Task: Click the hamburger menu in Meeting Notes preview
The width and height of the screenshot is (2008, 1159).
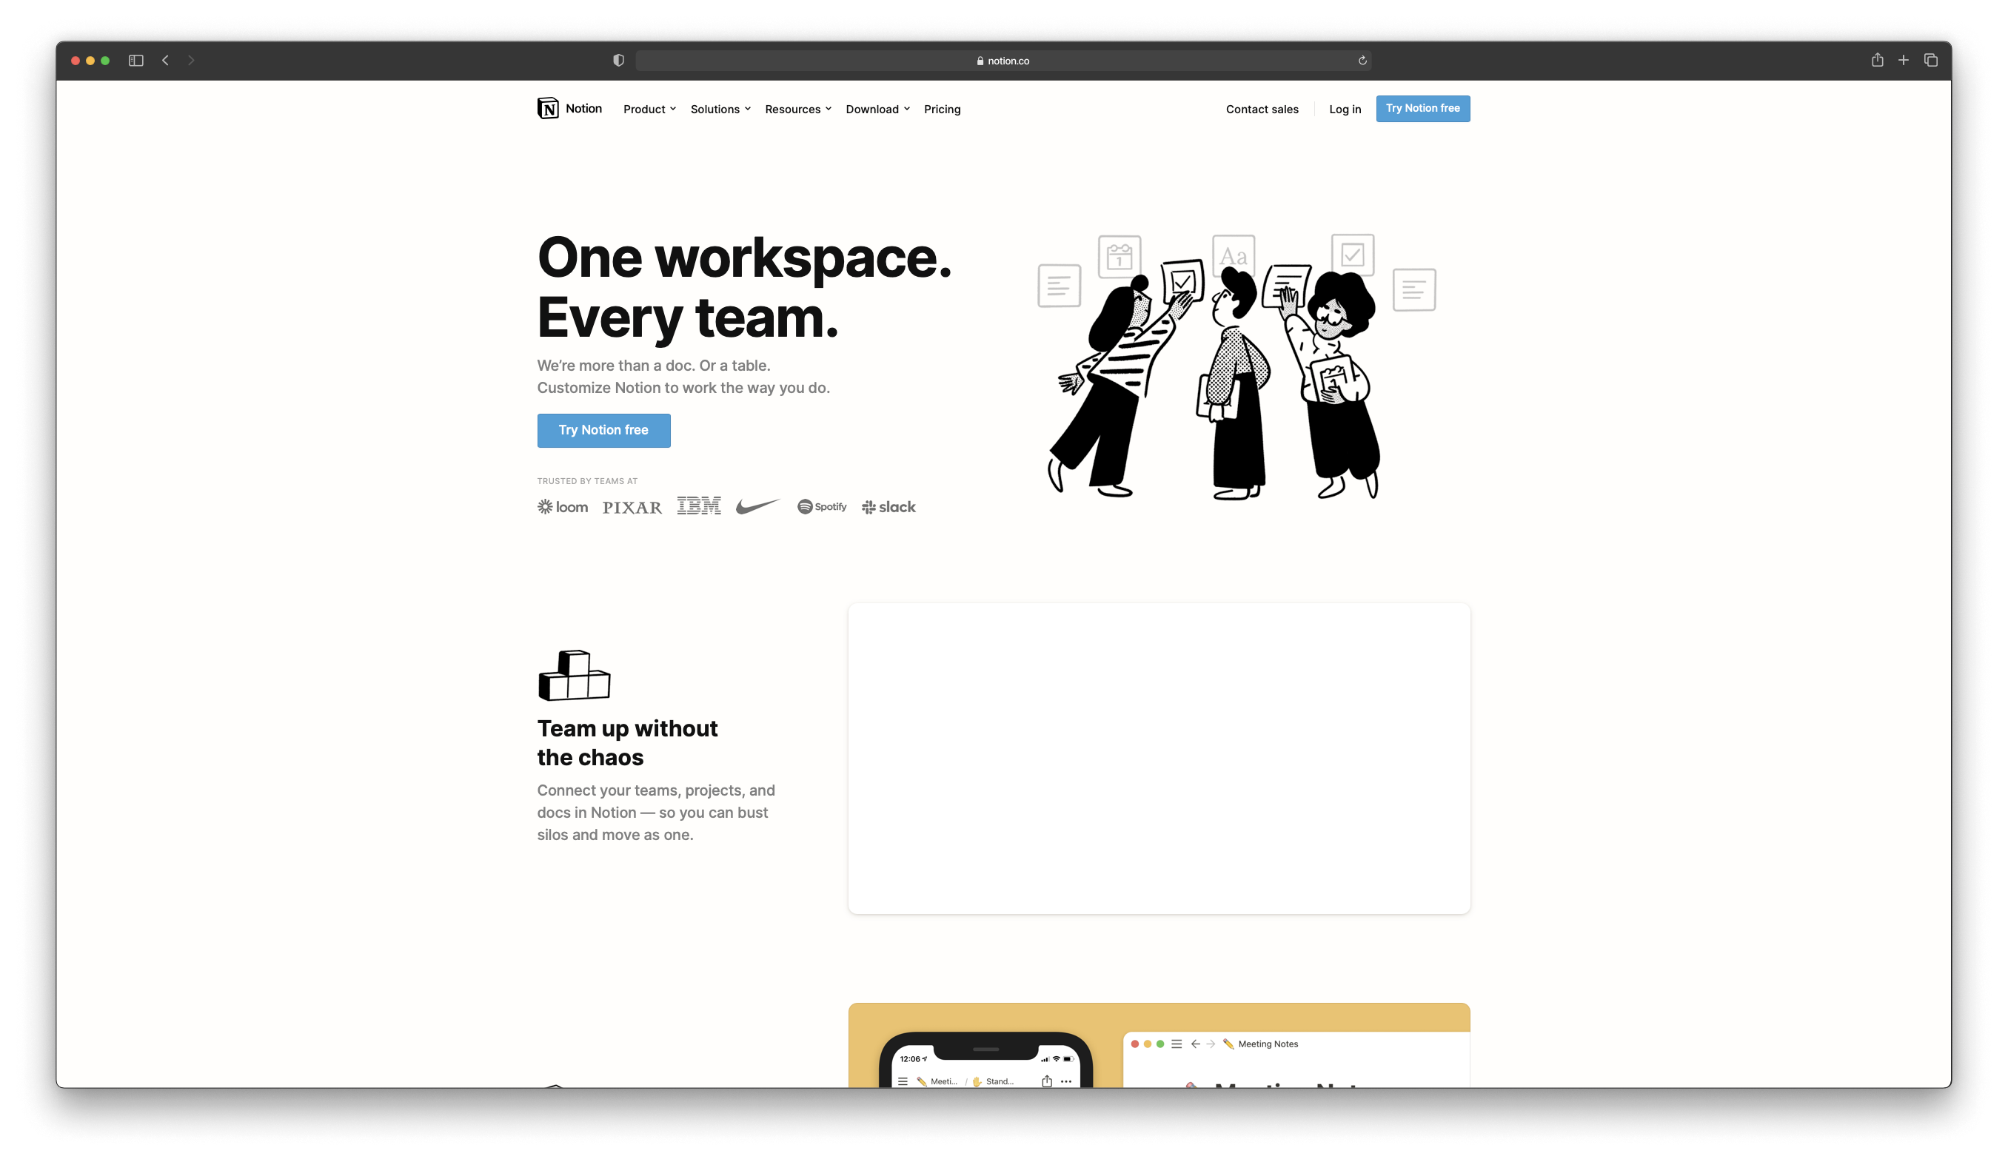Action: [1177, 1044]
